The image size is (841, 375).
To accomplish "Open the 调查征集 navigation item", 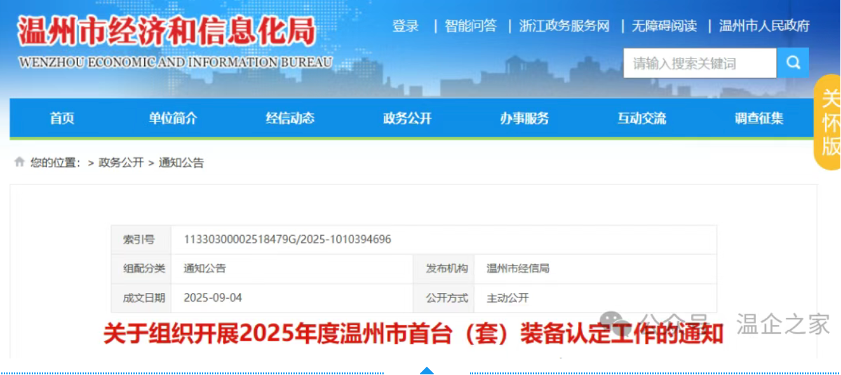I will pos(759,118).
